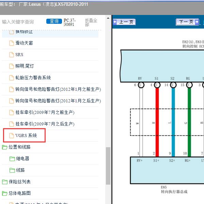Click 折叠全部 to collapse all
Viewport: 204px width, 204px height.
click(x=91, y=22)
